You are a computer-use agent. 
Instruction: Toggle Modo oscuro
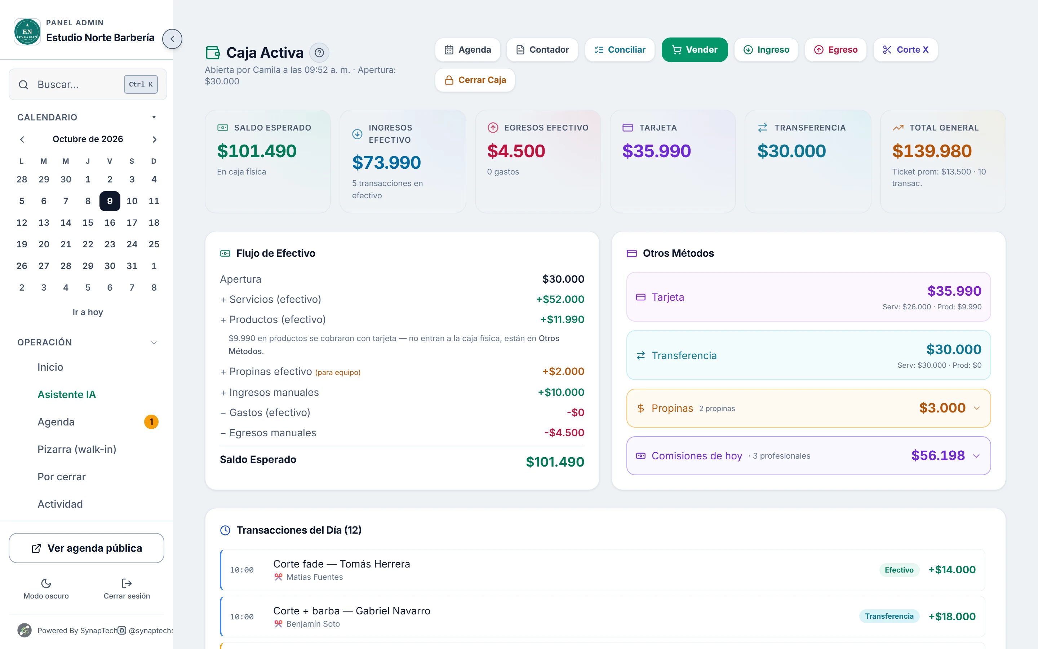[46, 588]
